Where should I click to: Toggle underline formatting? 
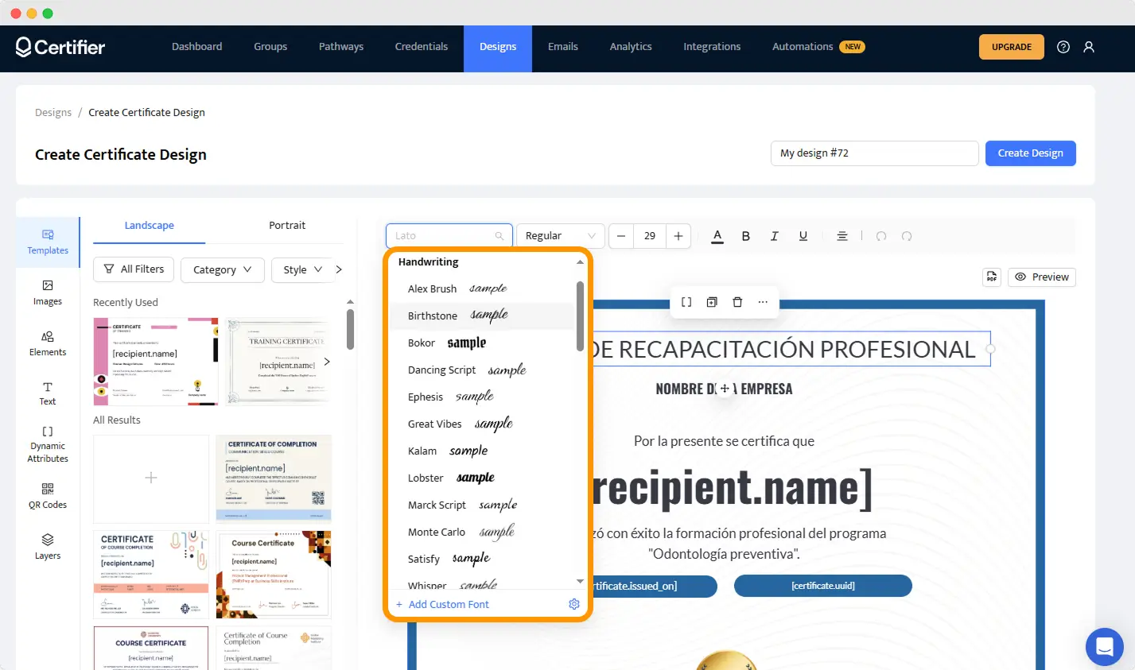click(x=803, y=235)
